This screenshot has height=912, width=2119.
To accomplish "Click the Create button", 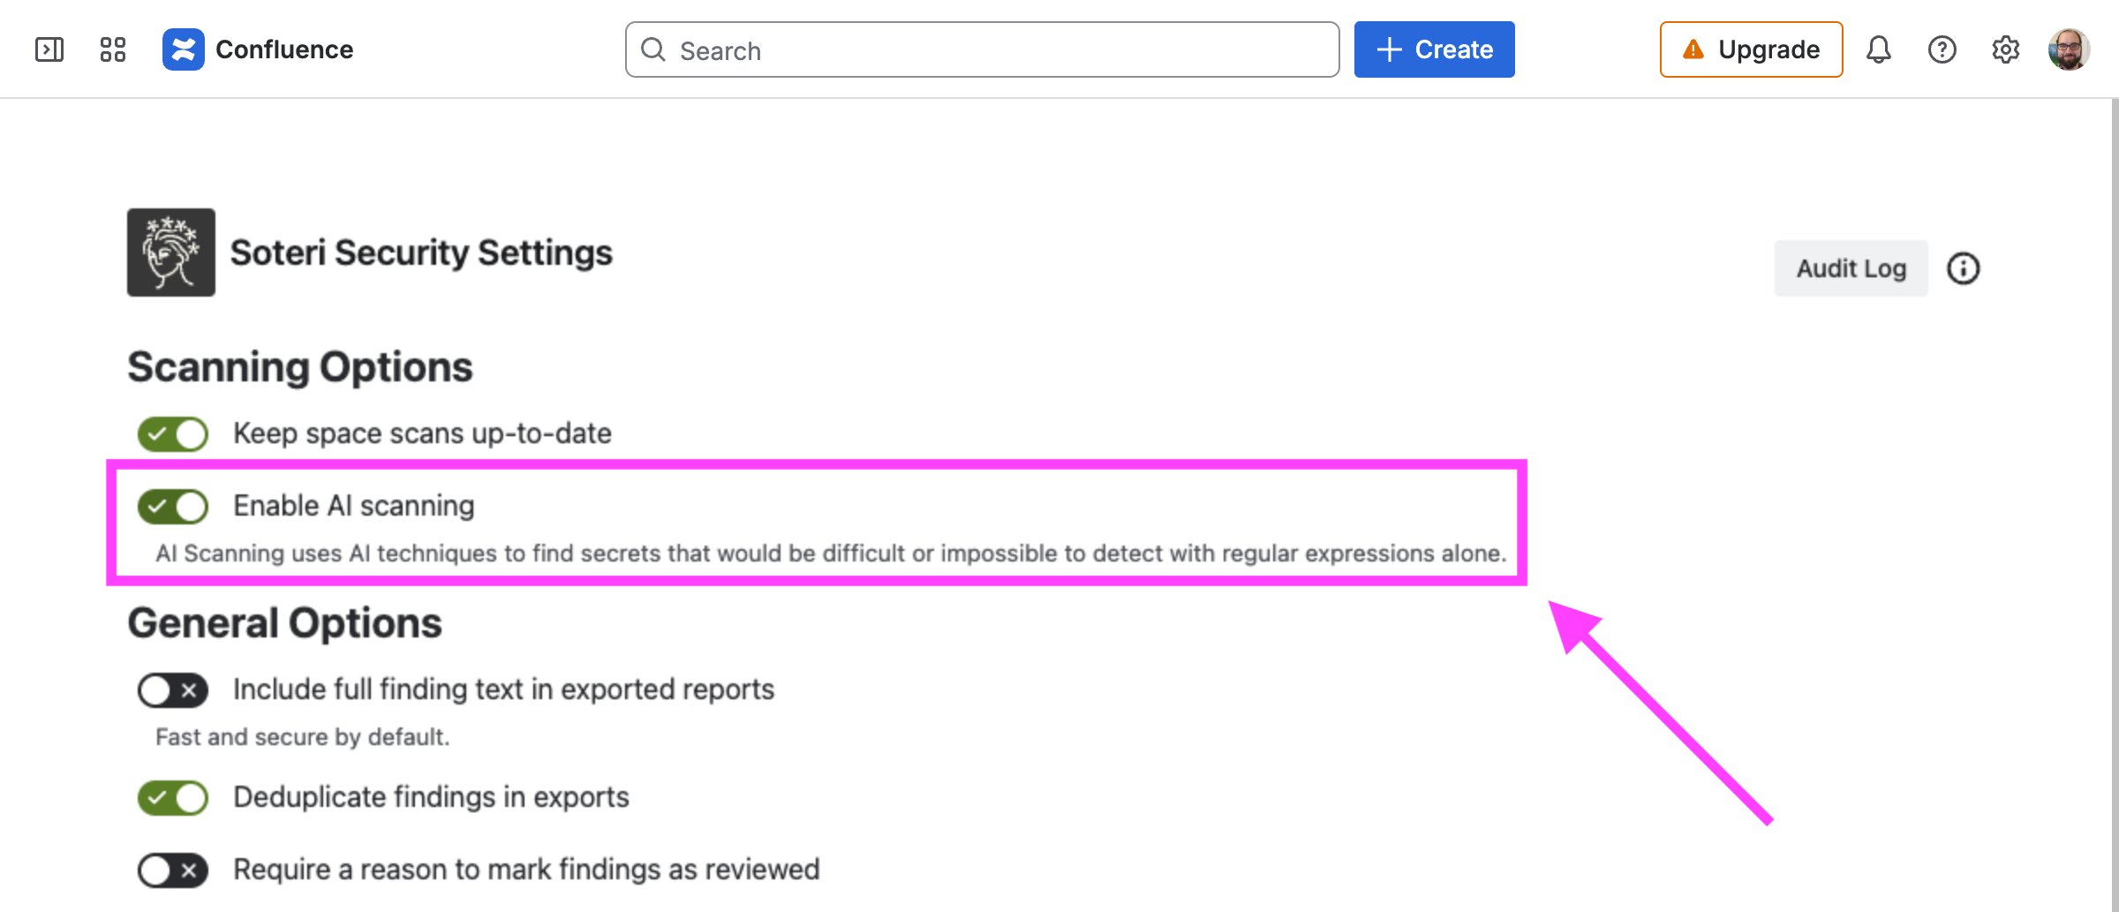I will pyautogui.click(x=1434, y=49).
